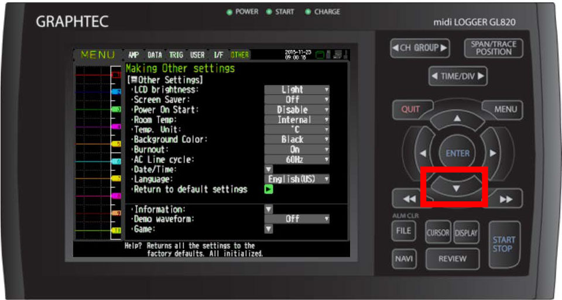Push the right arrow navigation key
This screenshot has height=300, width=562.
coord(492,153)
